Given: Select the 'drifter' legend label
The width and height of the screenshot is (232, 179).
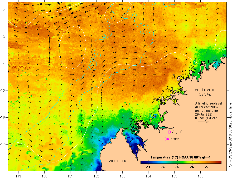Looking at the screenshot, I should click(x=175, y=139).
